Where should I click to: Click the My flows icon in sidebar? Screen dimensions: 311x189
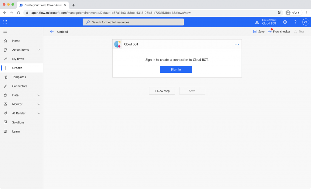(5, 59)
